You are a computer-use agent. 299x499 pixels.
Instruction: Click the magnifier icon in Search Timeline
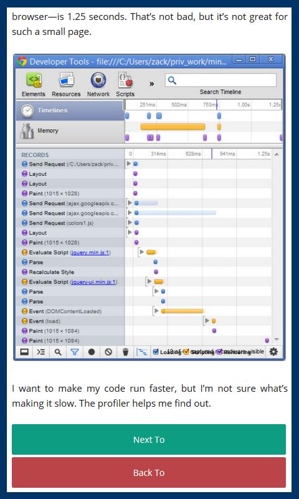point(172,80)
